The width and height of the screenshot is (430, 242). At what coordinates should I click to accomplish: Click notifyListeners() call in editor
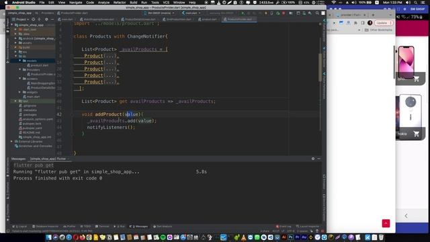click(x=111, y=127)
